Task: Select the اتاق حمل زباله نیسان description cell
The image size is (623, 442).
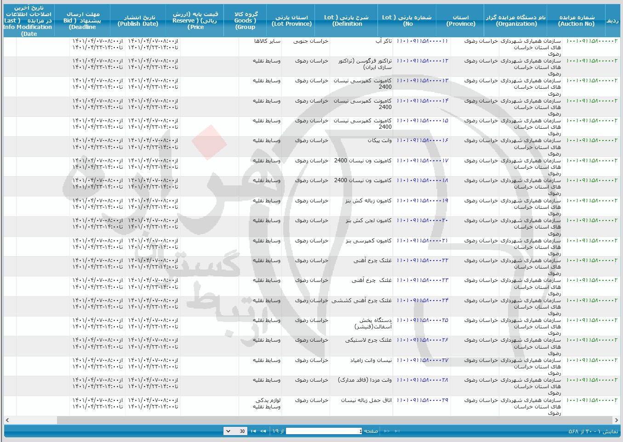Action: [361, 406]
